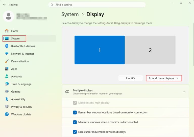Click the System monitor icon
The image size is (194, 137).
[7, 38]
